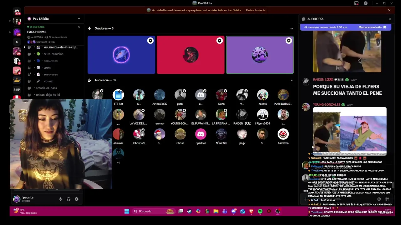401x225 pixels.
Task: Open server icon with 39 notifications
Action: [17, 52]
